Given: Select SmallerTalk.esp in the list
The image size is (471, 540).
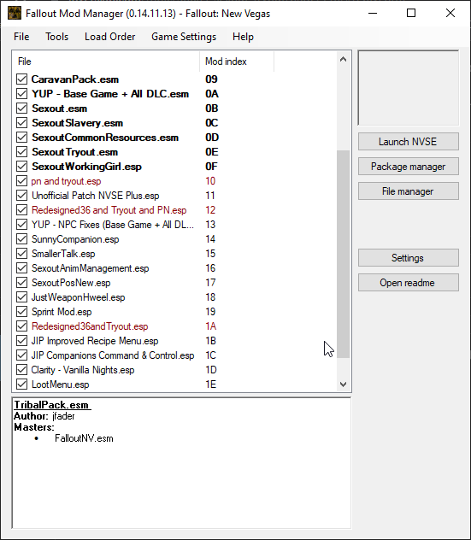Looking at the screenshot, I should pos(63,254).
